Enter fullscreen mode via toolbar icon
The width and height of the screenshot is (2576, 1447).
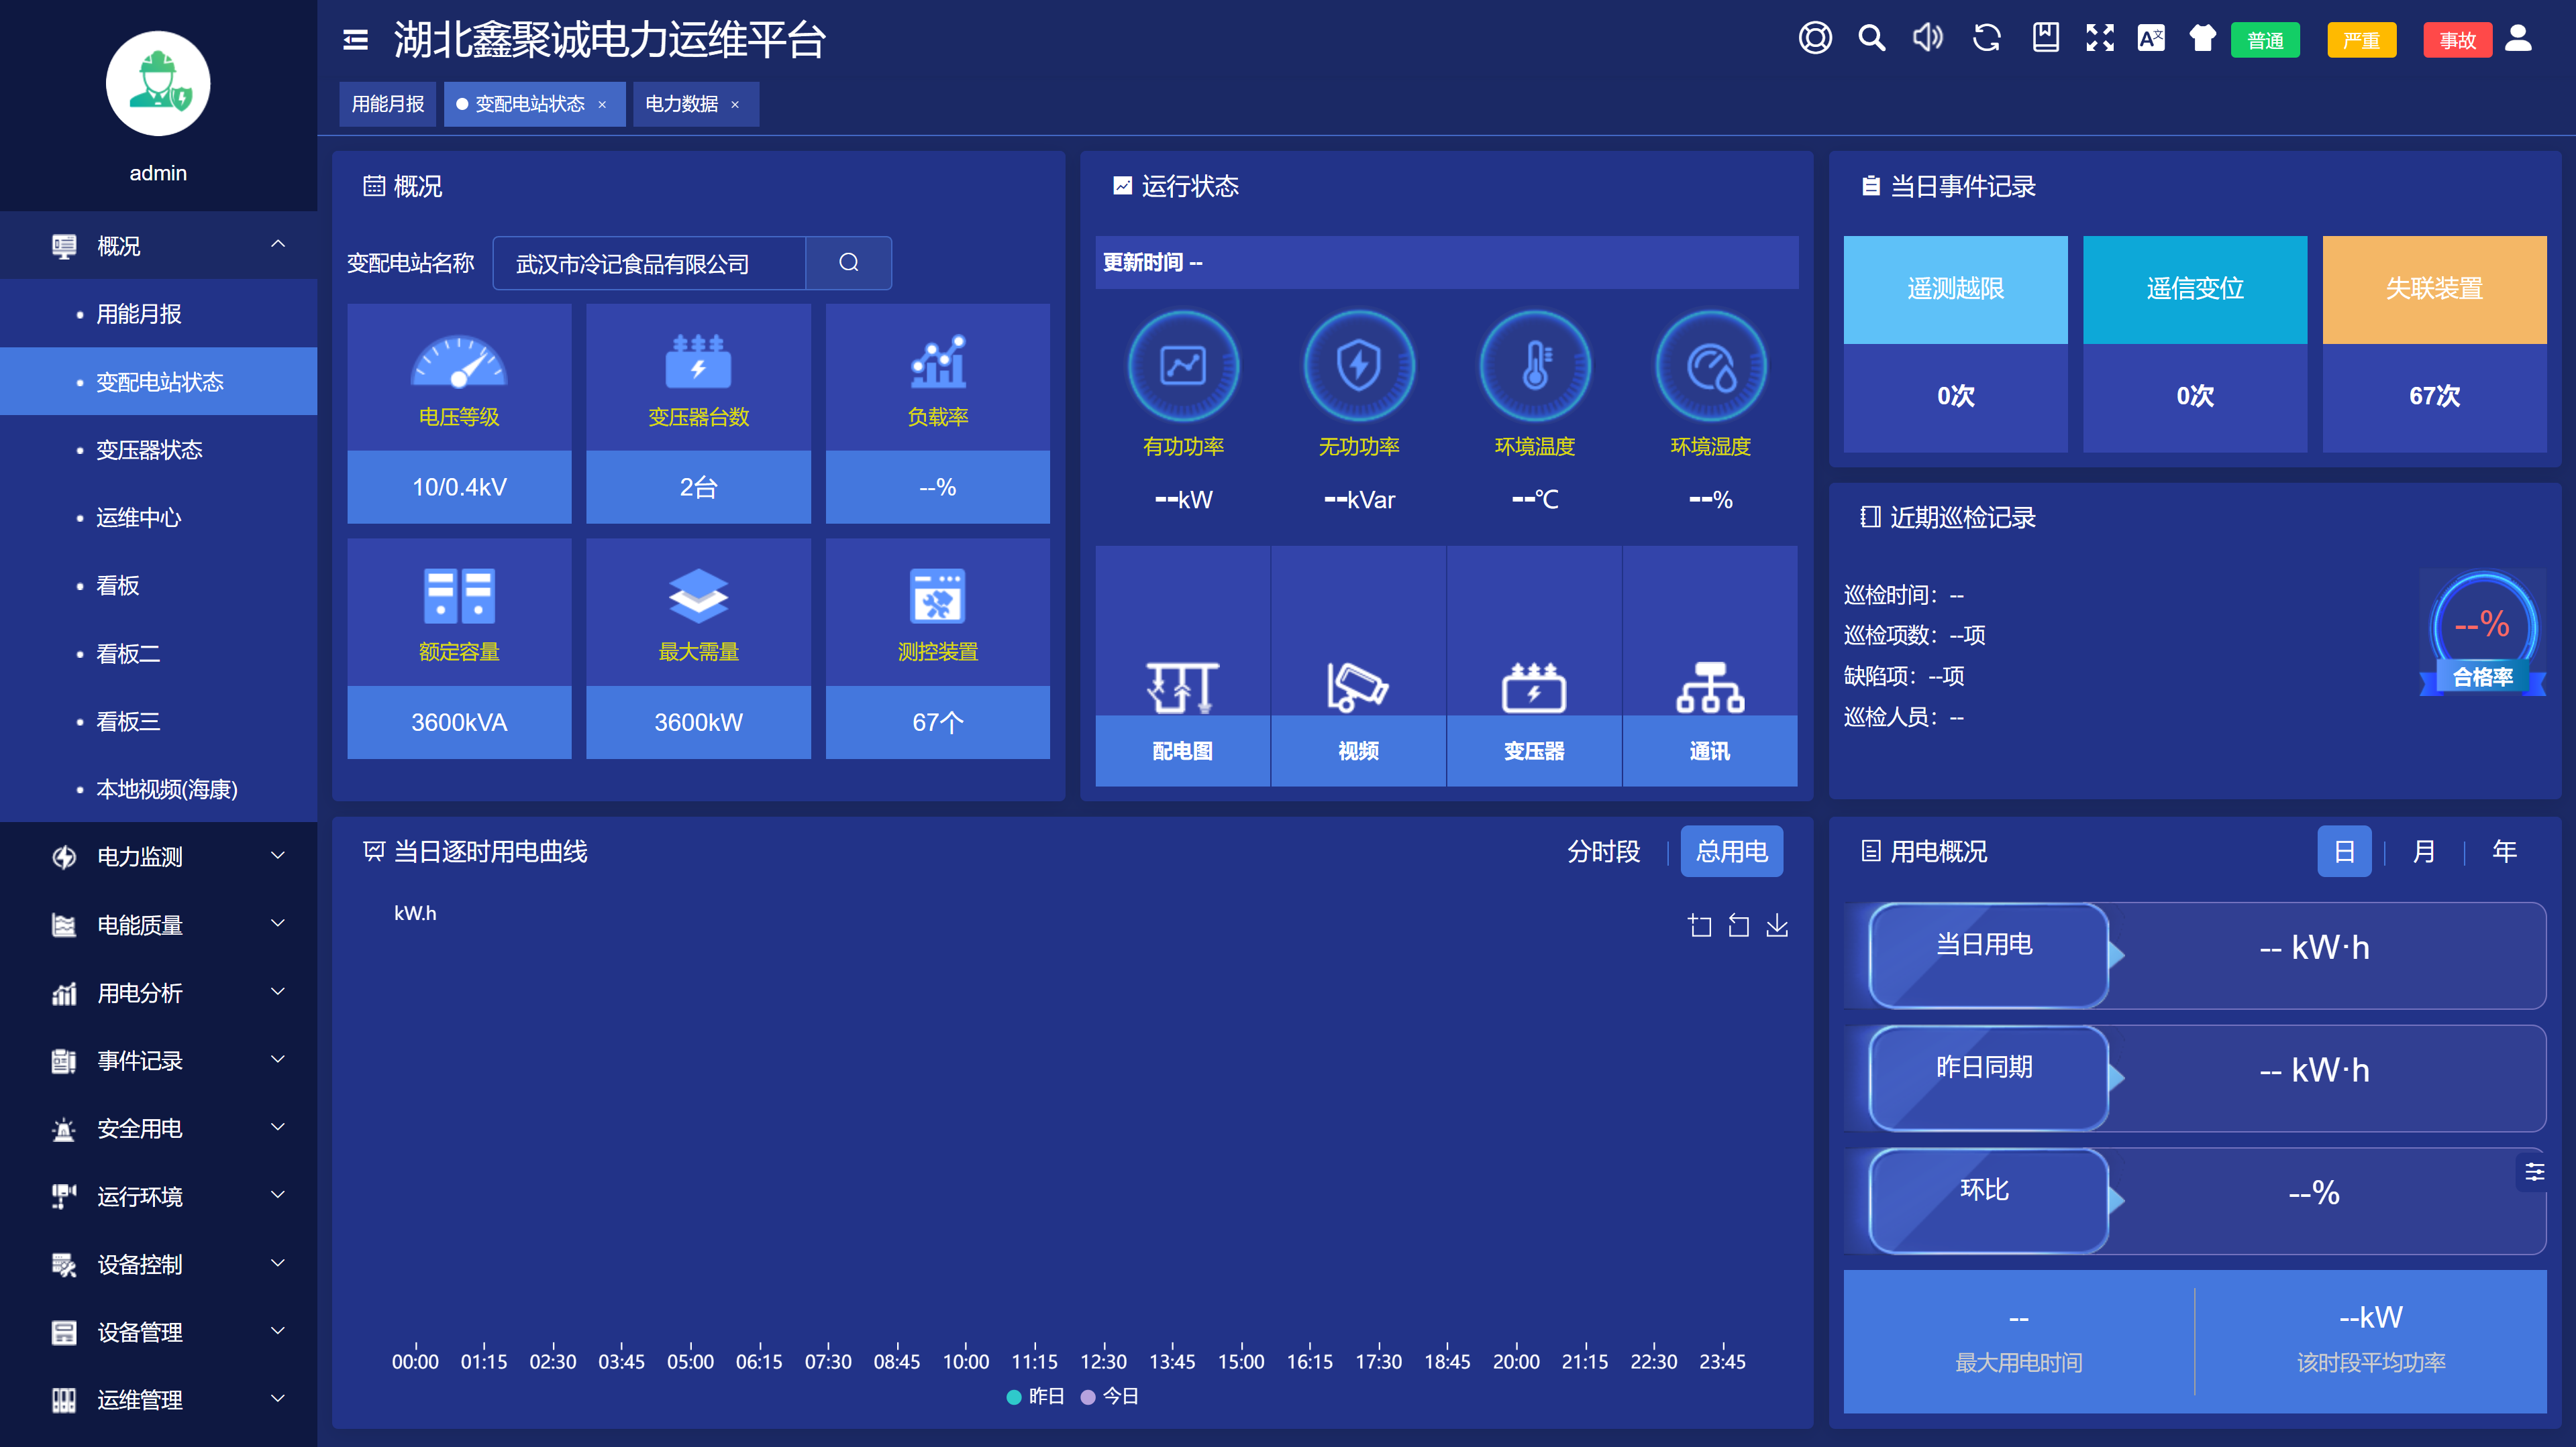pos(2101,39)
